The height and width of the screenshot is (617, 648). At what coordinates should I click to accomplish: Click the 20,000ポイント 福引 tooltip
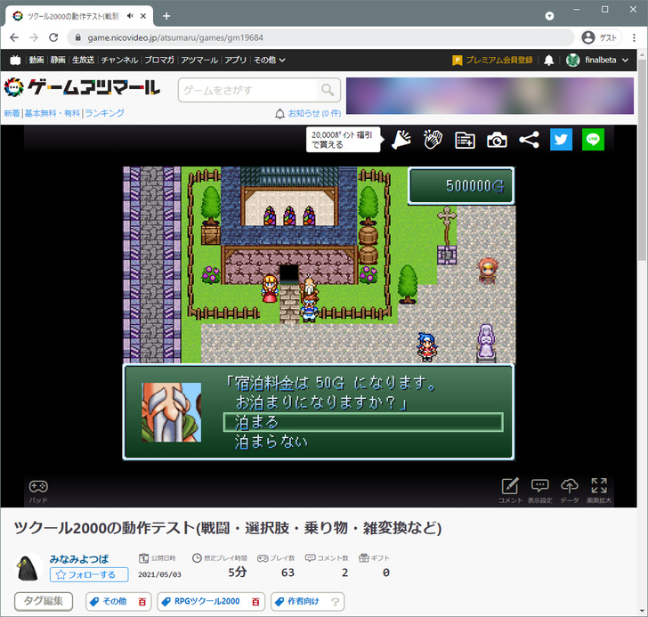[343, 140]
